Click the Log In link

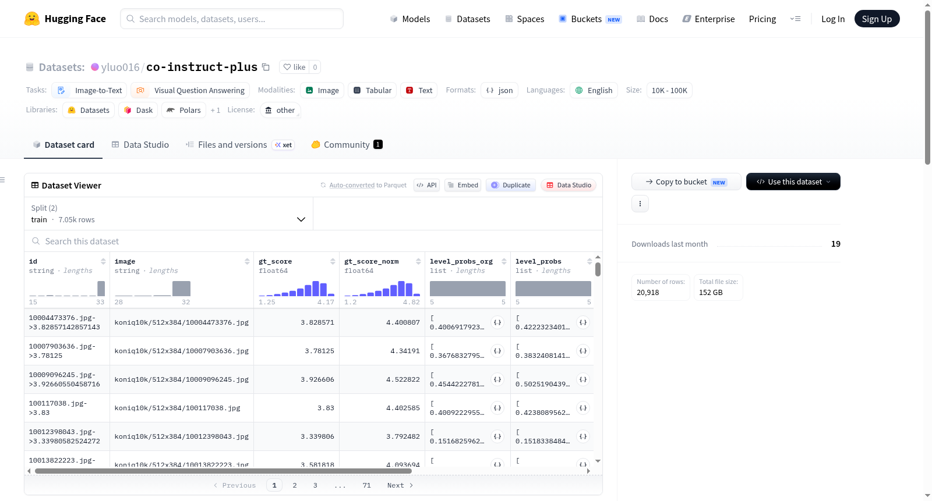click(833, 19)
